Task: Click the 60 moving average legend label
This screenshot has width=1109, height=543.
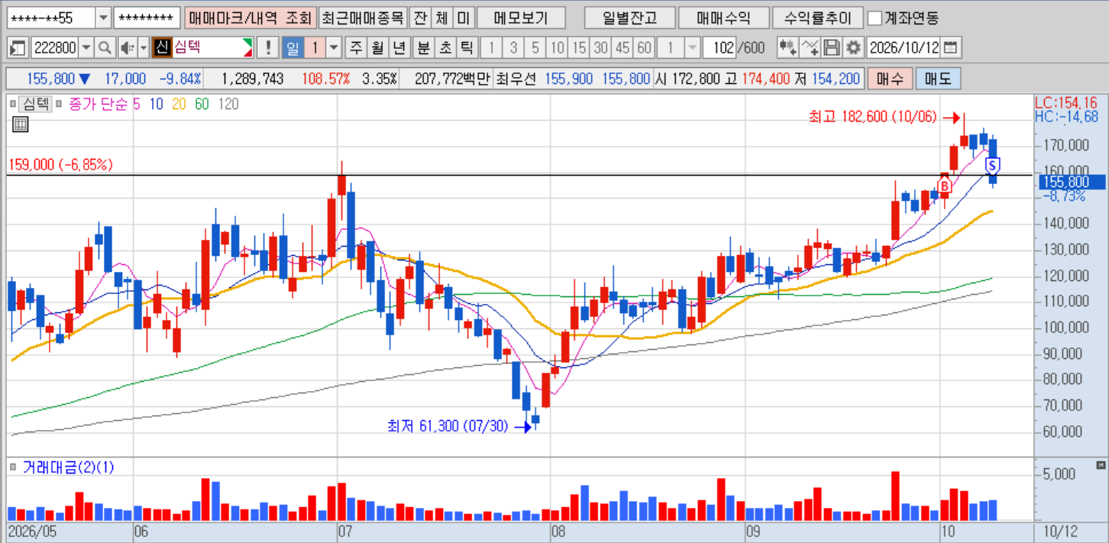Action: pos(202,104)
